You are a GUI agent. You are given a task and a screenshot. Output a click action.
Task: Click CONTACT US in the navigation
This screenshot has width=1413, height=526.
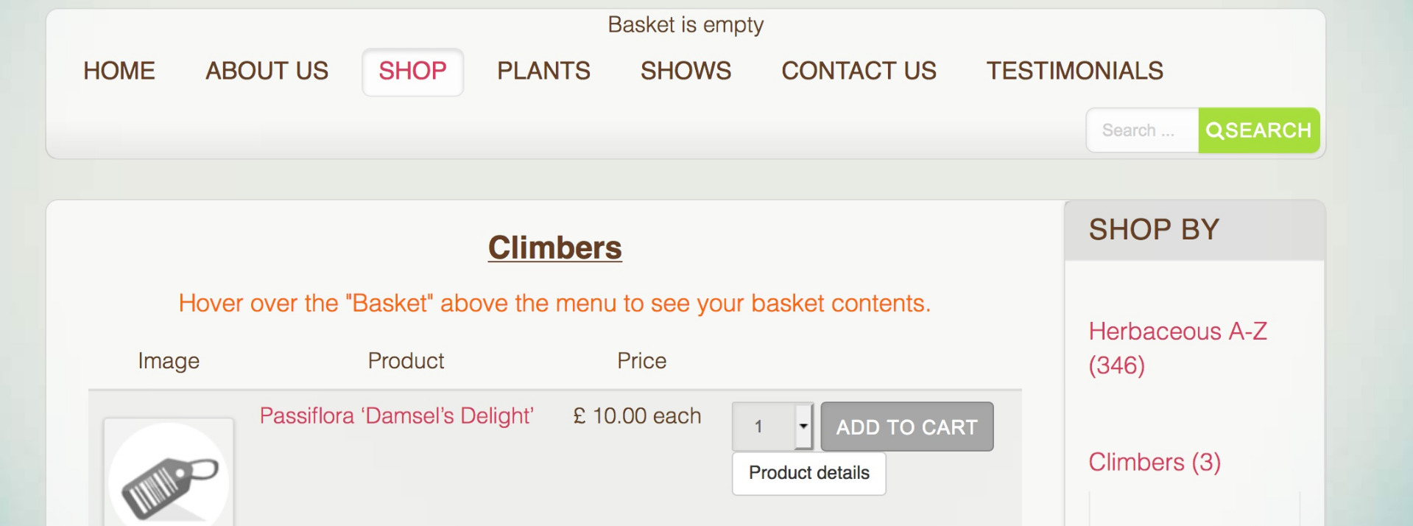859,71
